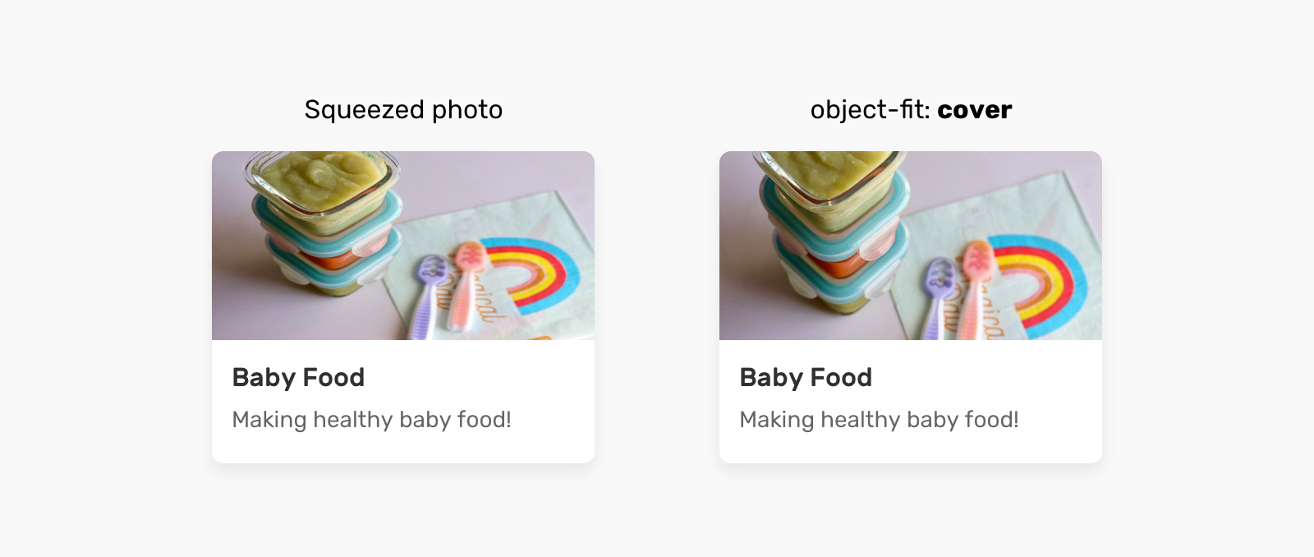This screenshot has width=1314, height=557.
Task: Click the "Squeezed photo" heading
Action: tap(403, 110)
